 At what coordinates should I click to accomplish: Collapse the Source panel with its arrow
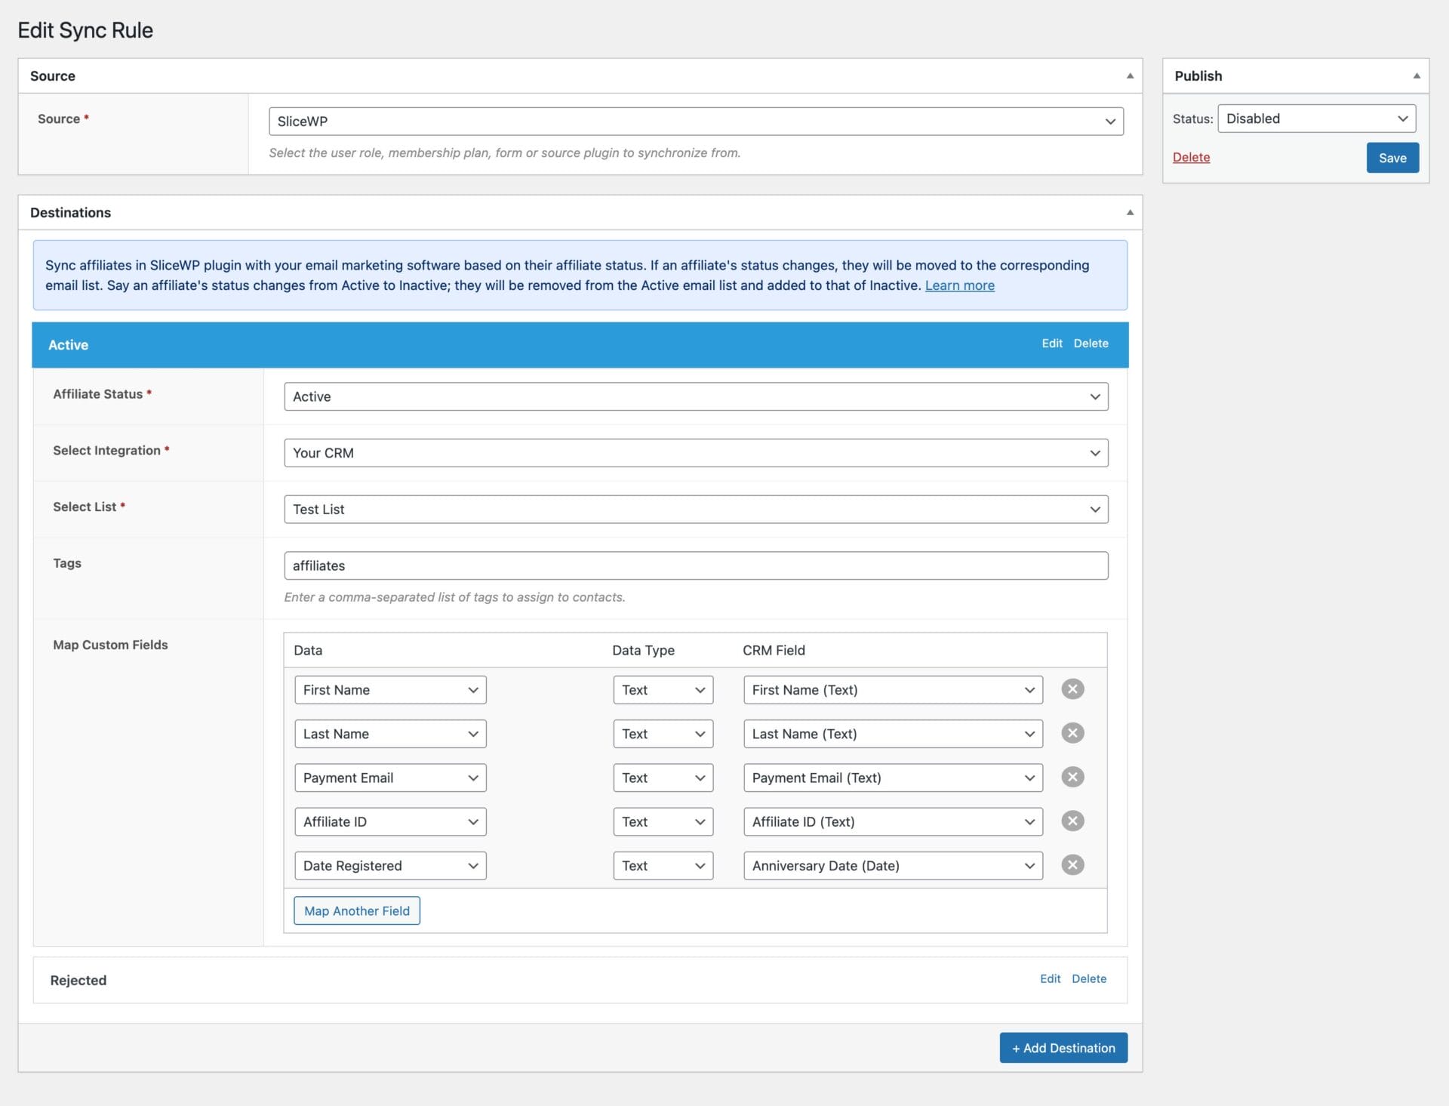pyautogui.click(x=1129, y=76)
